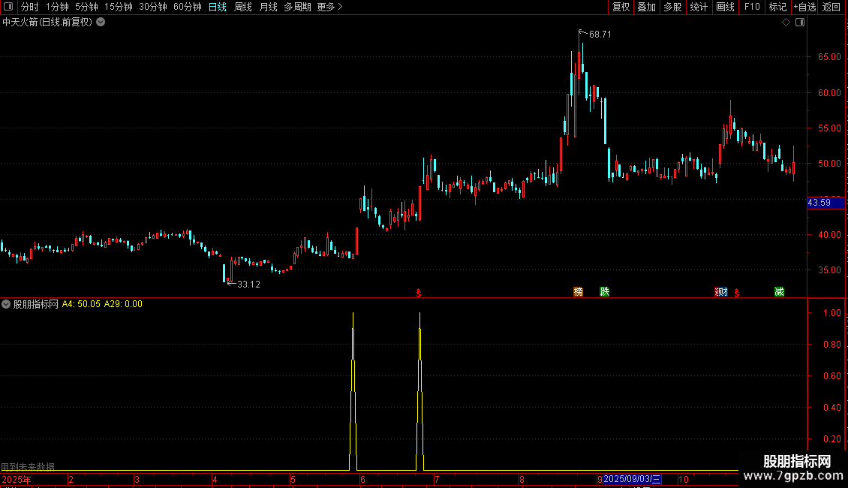Select the 日线 daily chart tab

tap(218, 7)
